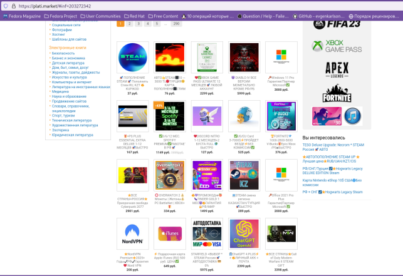Image resolution: width=403 pixels, height=276 pixels.
Task: Open the Безопасность e-books category
Action: point(63,53)
